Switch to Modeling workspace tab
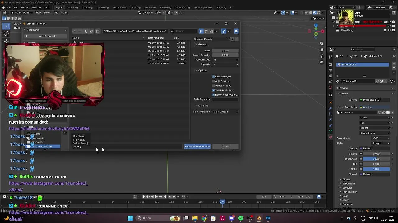The image size is (398, 223). pyautogui.click(x=73, y=7)
